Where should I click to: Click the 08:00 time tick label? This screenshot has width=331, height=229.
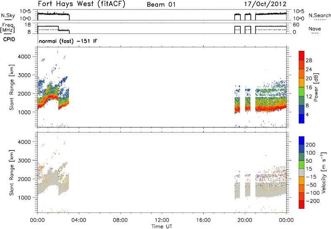(x=120, y=220)
